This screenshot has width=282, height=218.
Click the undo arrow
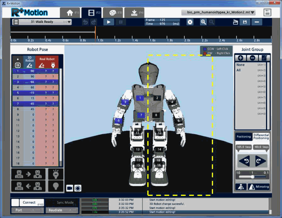point(85,22)
